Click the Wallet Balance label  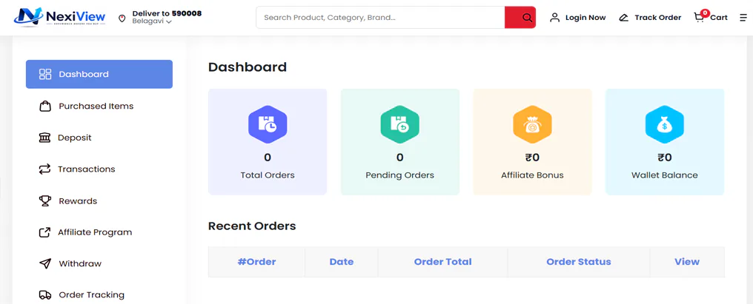click(665, 175)
